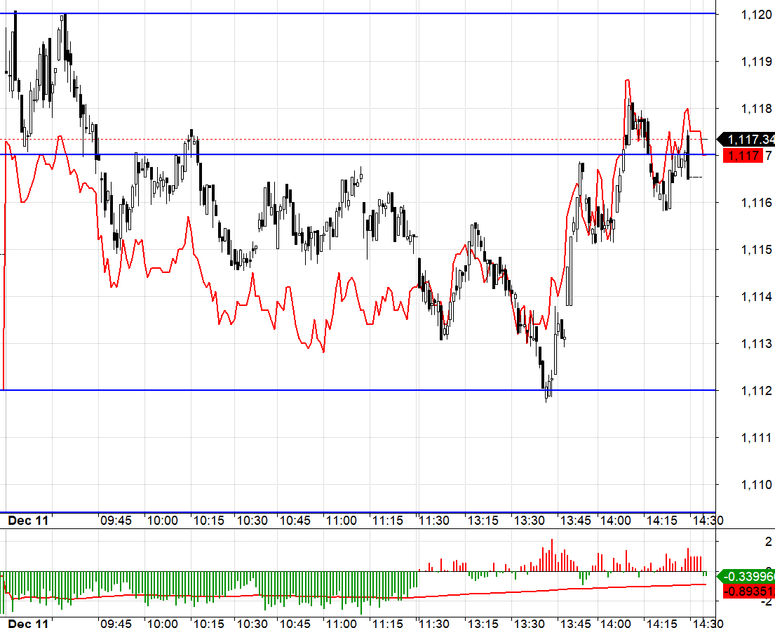Select the 2 label on indicator scale
Viewport: 775px width, 628px height.
click(x=768, y=542)
